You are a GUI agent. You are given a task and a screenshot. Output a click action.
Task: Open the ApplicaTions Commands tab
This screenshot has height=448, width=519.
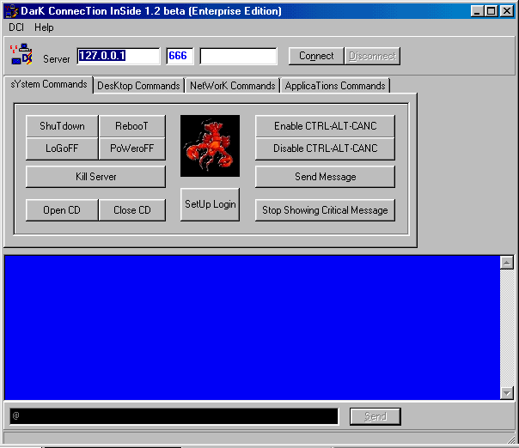(334, 86)
